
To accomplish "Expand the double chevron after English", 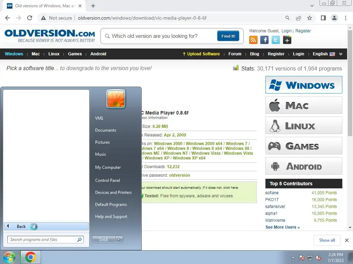I will click(x=341, y=54).
